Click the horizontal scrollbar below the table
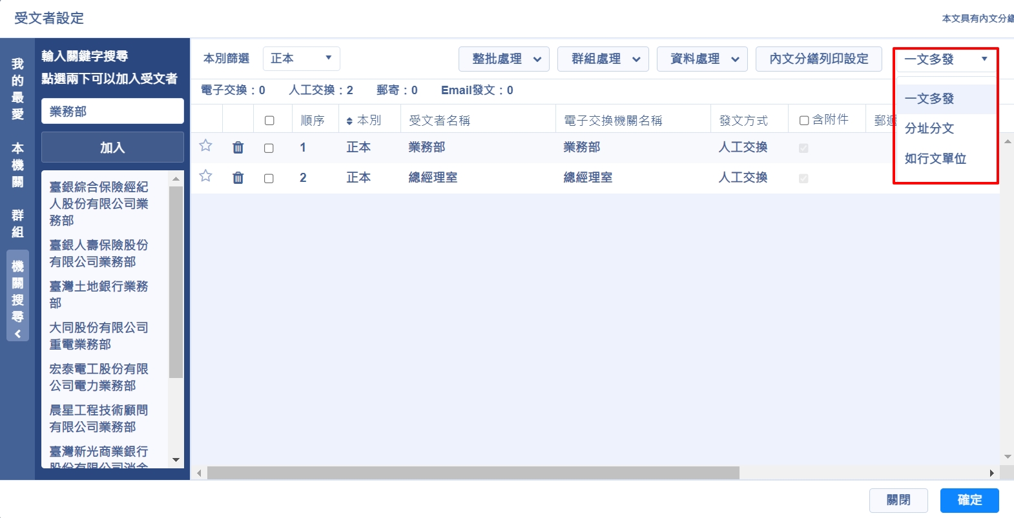This screenshot has width=1014, height=518. [473, 473]
